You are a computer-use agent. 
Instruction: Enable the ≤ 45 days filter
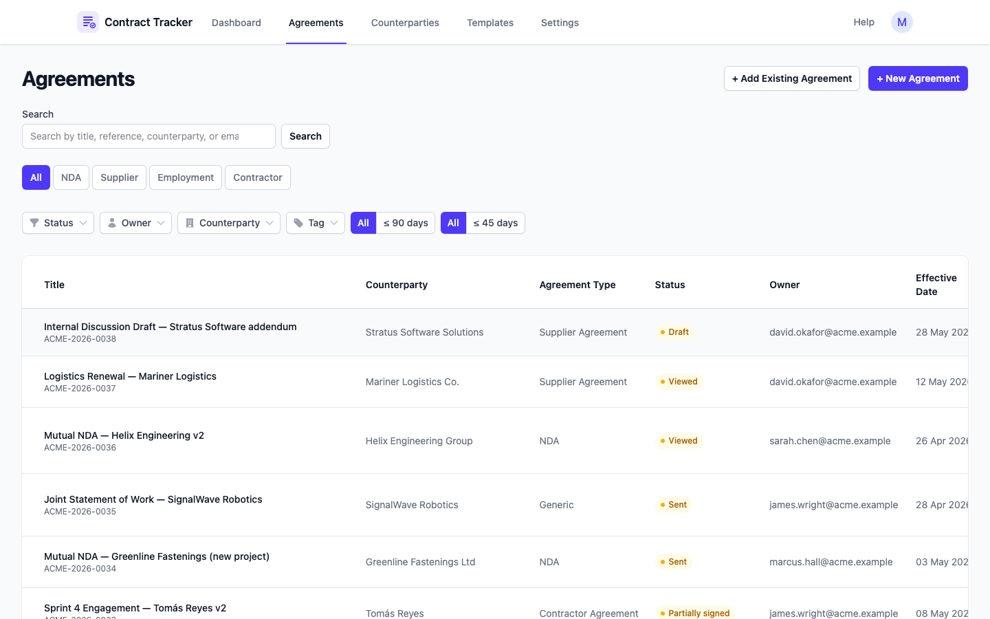point(495,223)
